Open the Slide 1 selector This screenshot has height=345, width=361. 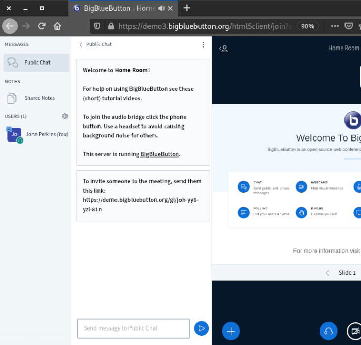coord(347,273)
